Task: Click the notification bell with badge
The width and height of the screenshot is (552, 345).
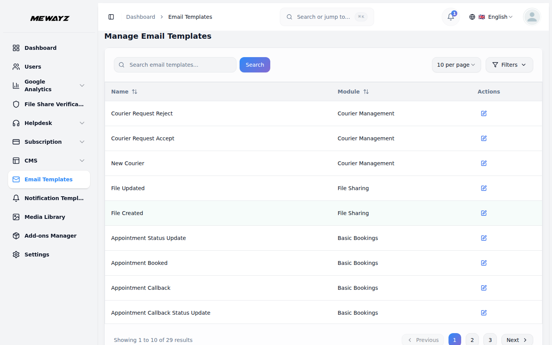Action: [450, 17]
